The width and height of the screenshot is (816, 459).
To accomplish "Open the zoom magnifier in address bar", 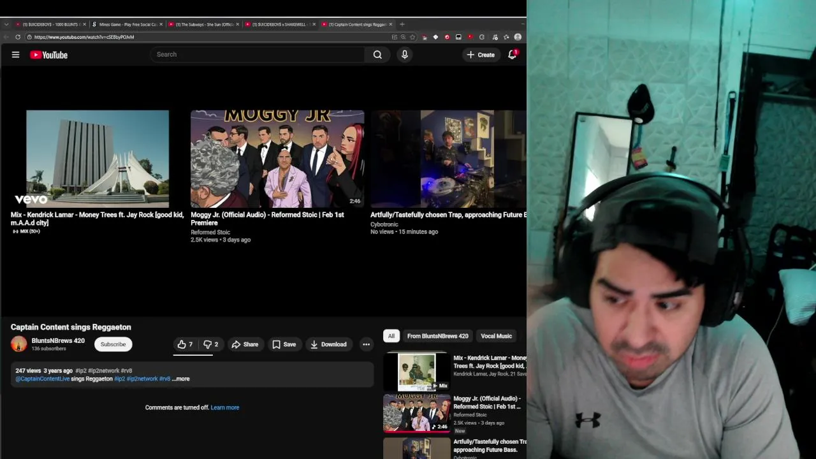I will coord(403,37).
